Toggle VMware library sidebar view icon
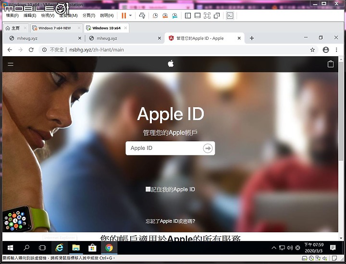Screen dimensions: 346x264 (188, 15)
